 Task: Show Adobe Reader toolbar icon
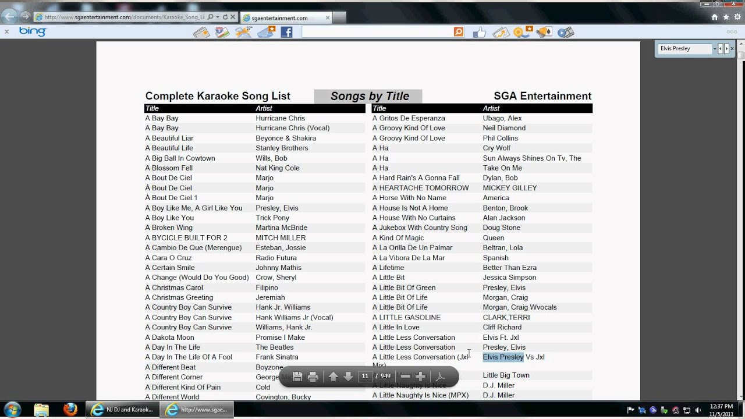(441, 377)
